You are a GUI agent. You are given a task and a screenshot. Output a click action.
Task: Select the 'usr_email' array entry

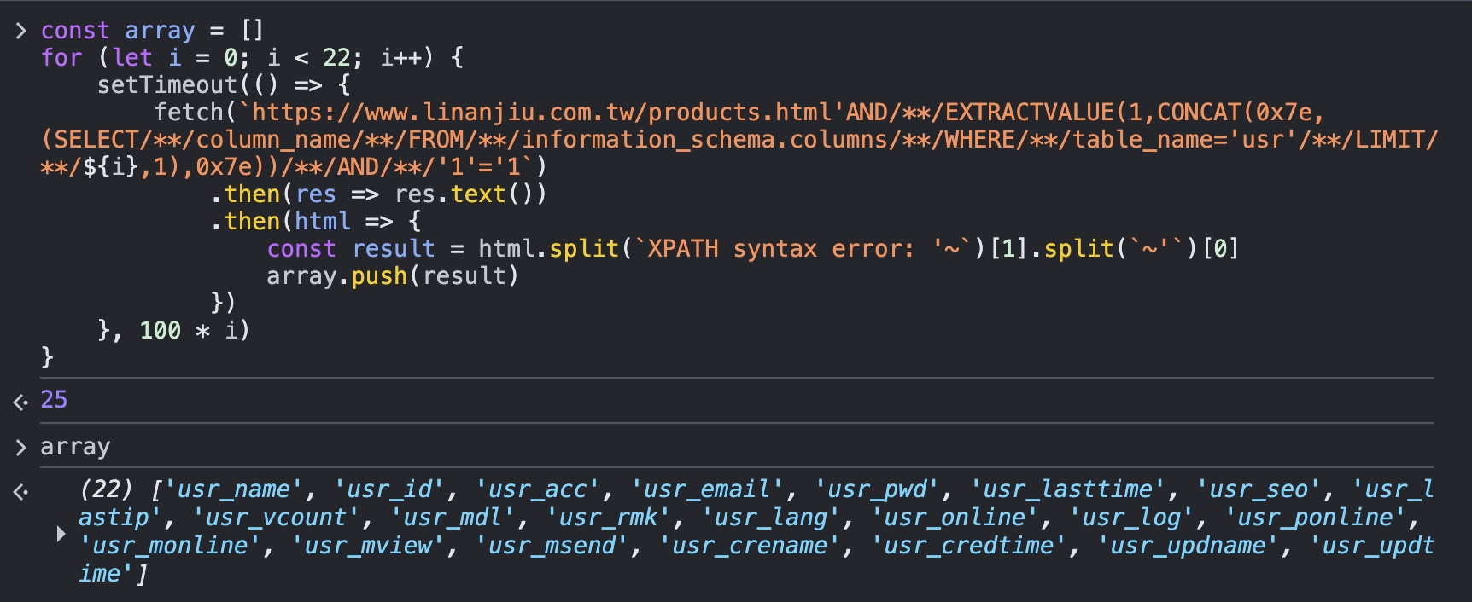707,489
